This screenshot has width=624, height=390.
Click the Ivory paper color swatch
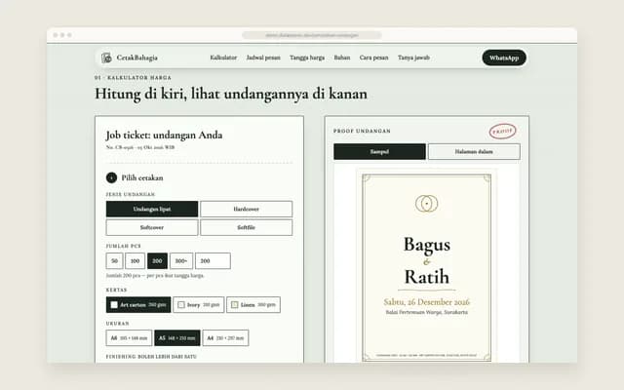[x=181, y=305]
